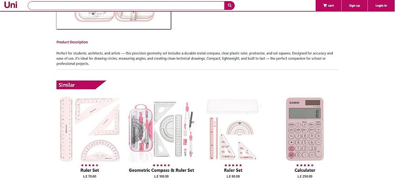Click the star rating of the Geometric Compass set

point(162,165)
